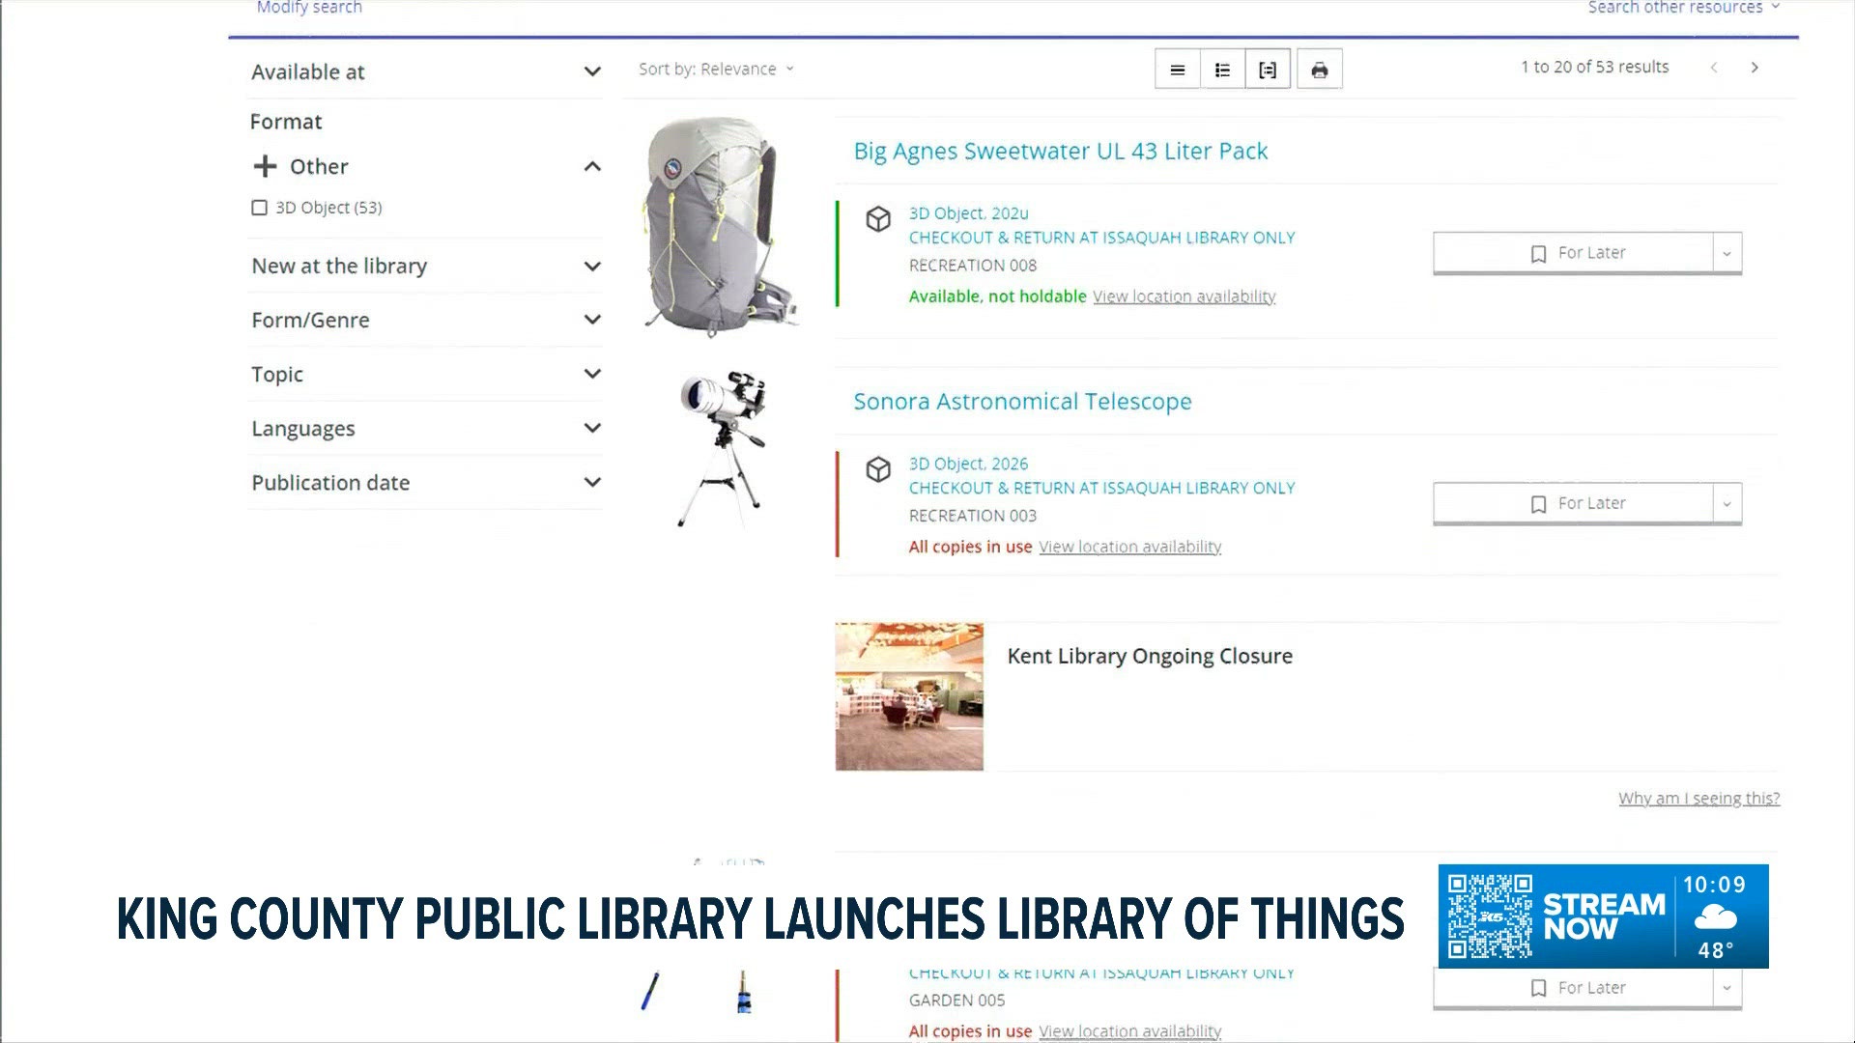This screenshot has width=1855, height=1043.
Task: Click the plus icon beside Other format
Action: pos(265,166)
